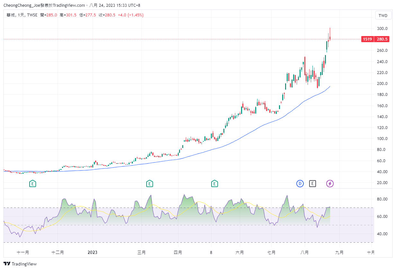The width and height of the screenshot is (396, 270).
Task: Select 2023 on the time axis
Action: (92, 252)
